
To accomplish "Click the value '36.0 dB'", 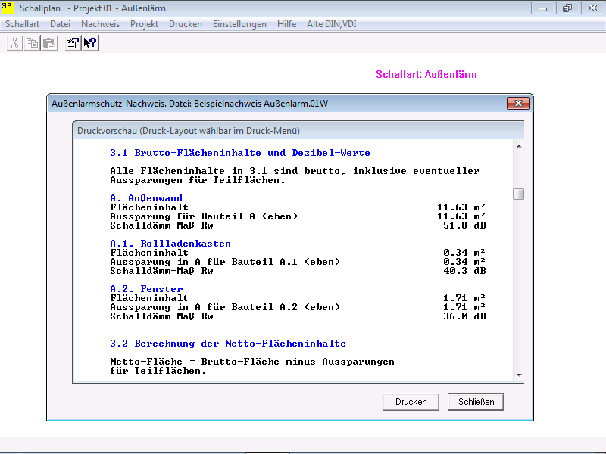I will pos(464,316).
